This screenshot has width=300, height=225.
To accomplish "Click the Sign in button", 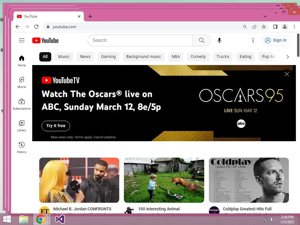I will [276, 40].
